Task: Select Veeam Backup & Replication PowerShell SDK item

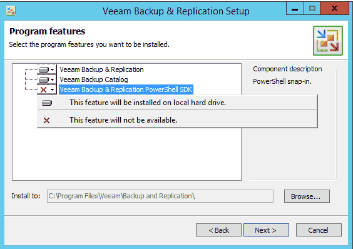Action: (126, 89)
